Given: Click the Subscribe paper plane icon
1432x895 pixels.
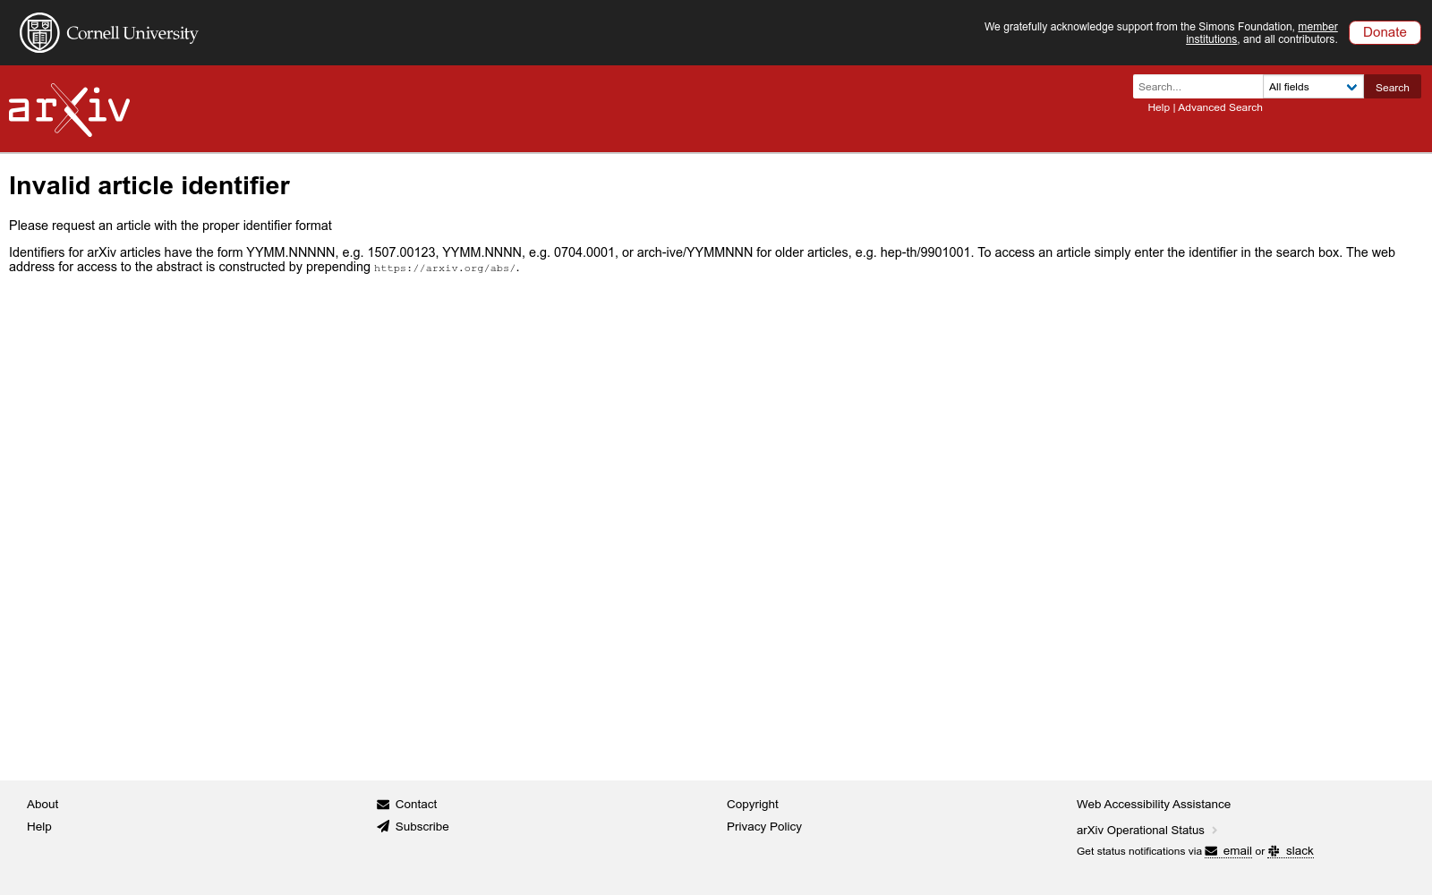Looking at the screenshot, I should (x=383, y=827).
